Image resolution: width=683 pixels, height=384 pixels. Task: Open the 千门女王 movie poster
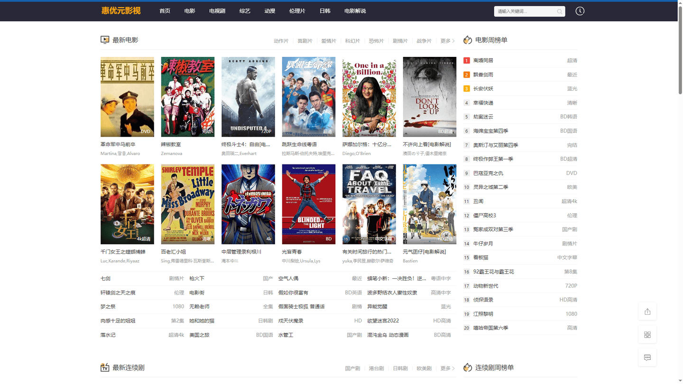coord(127,204)
